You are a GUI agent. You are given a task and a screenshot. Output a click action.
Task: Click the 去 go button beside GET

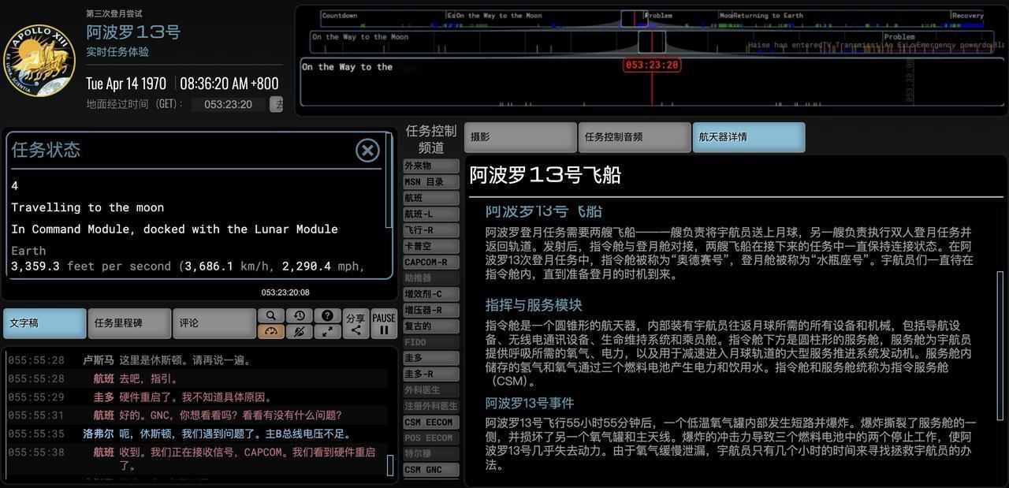277,104
